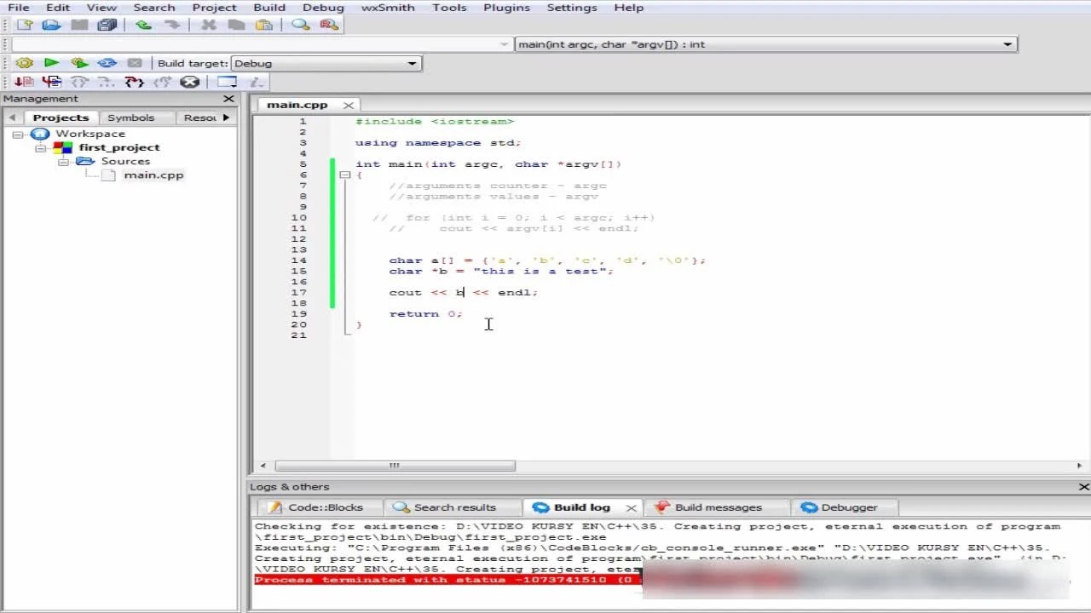The image size is (1091, 613).
Task: Switch to the Build messages tab
Action: point(718,507)
